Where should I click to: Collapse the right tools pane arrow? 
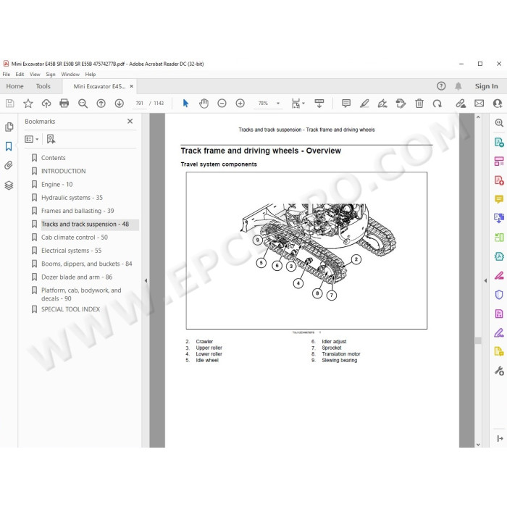point(485,281)
